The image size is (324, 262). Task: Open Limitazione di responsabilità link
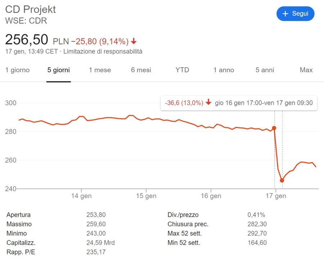tap(103, 51)
